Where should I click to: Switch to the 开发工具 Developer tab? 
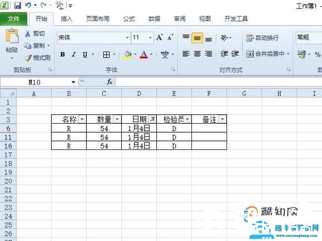click(x=236, y=19)
